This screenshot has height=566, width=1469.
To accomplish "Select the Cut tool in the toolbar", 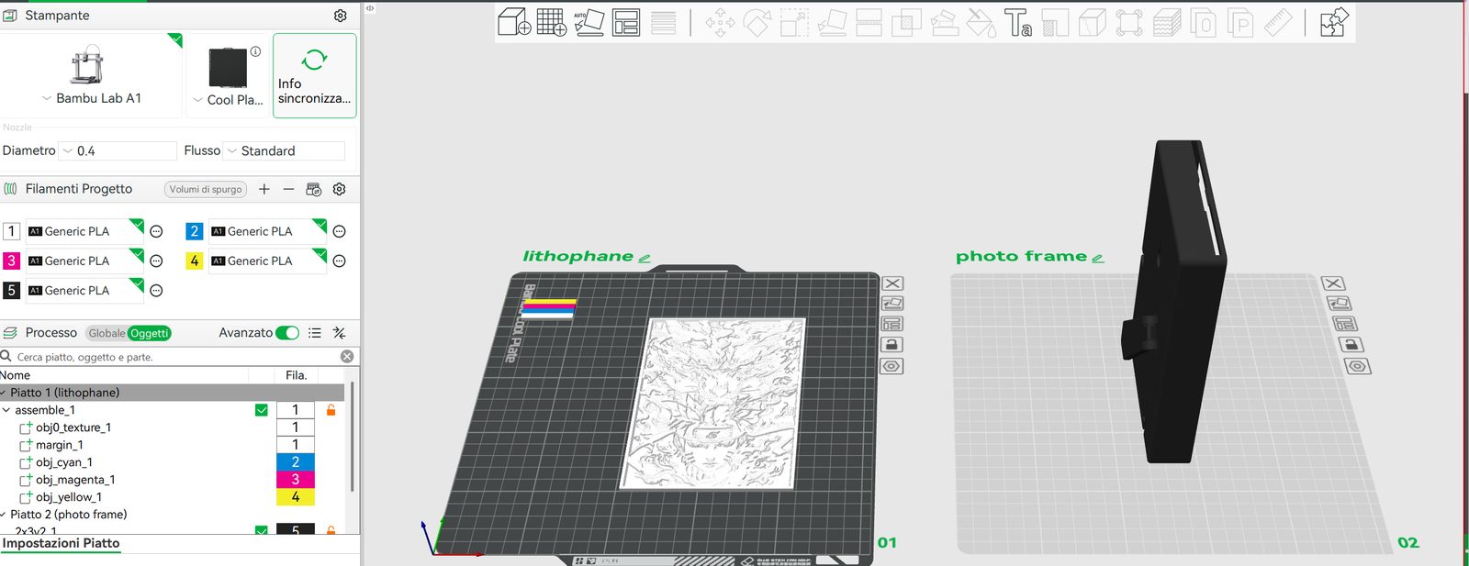I will (869, 23).
